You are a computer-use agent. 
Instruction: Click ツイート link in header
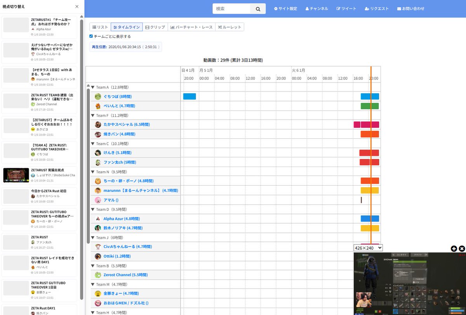[x=346, y=9]
